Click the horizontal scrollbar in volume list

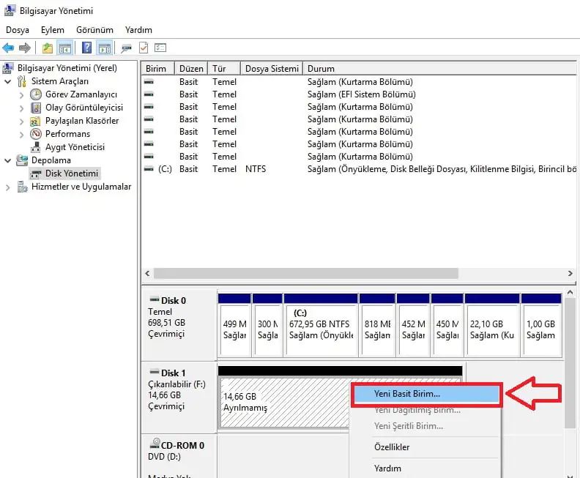click(306, 273)
